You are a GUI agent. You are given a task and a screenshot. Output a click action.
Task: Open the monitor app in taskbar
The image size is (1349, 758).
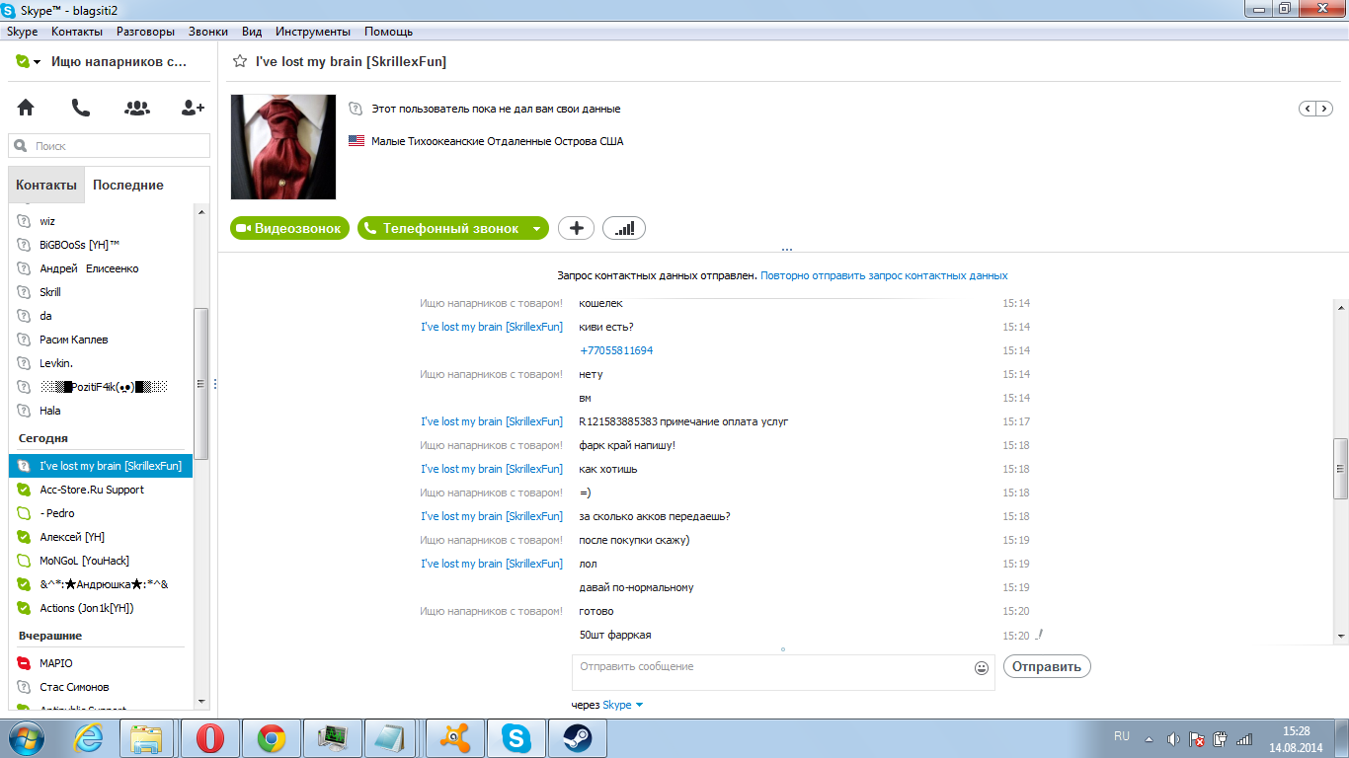click(332, 737)
